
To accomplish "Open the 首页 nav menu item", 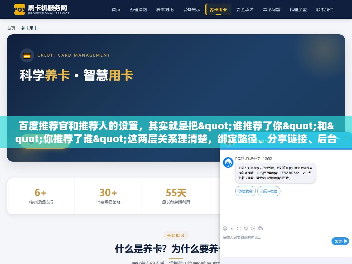I will 116,9.
